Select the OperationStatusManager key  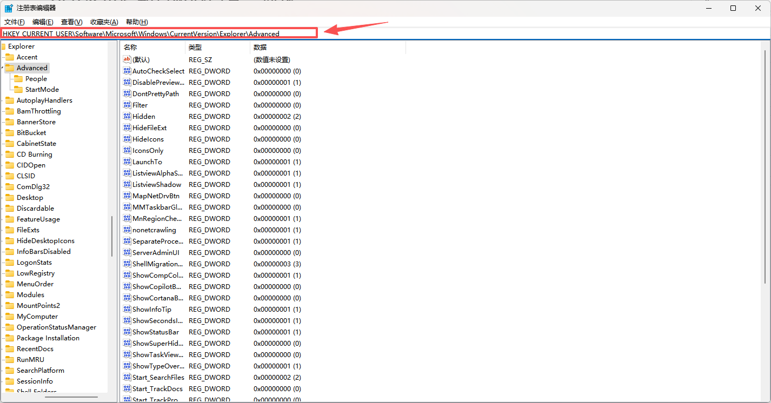pyautogui.click(x=56, y=327)
